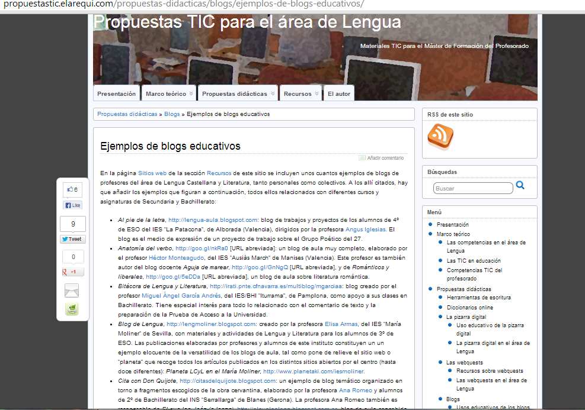The width and height of the screenshot is (585, 410).
Task: Click the browser address bar URL
Action: coord(184,4)
